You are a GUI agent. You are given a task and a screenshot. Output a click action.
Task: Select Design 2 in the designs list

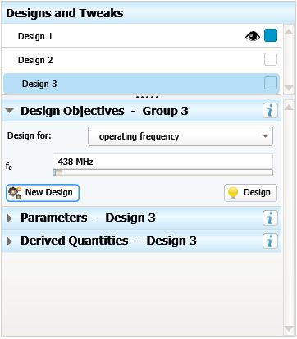click(x=141, y=60)
